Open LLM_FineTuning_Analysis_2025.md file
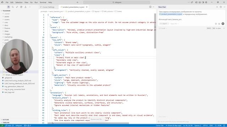227x127 pixels. (x=18, y=81)
